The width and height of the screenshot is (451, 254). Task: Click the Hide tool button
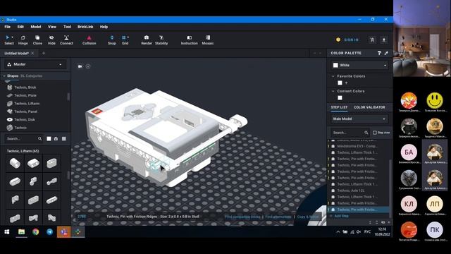pos(51,40)
